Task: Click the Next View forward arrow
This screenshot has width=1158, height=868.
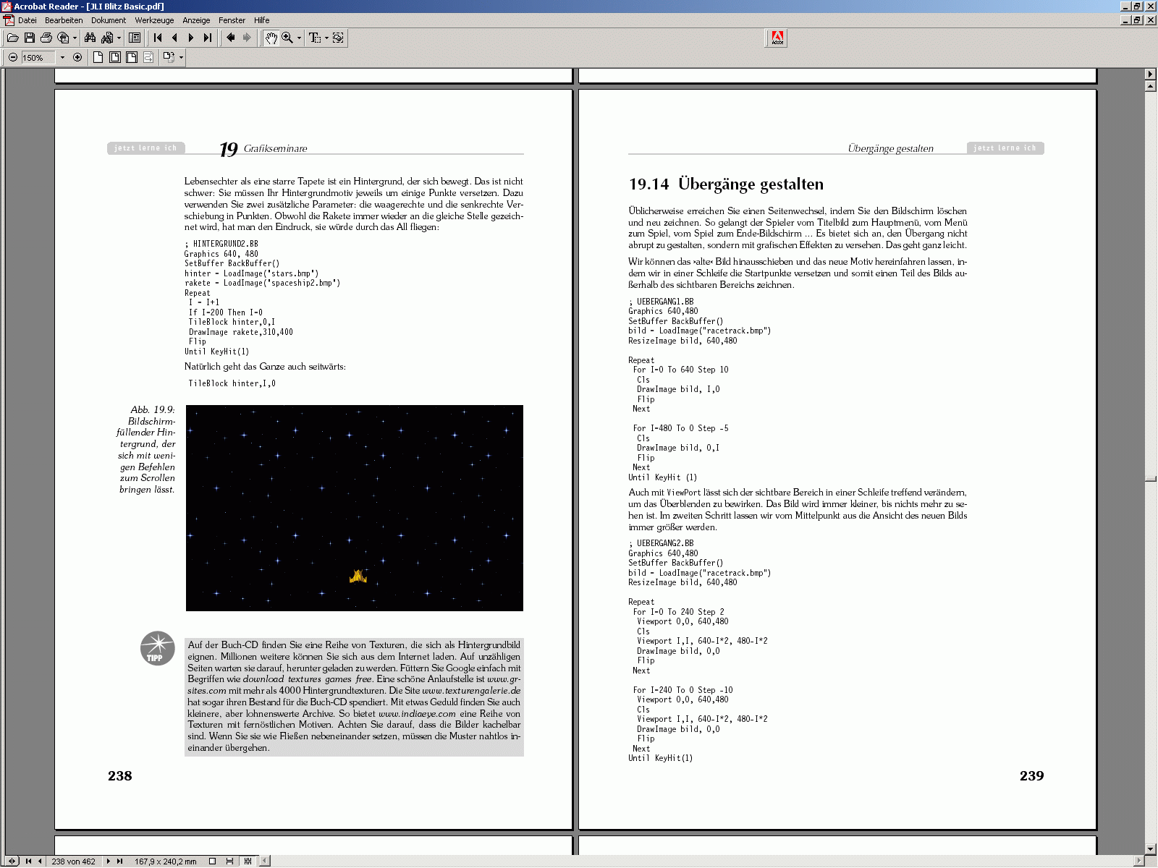Action: (x=248, y=38)
